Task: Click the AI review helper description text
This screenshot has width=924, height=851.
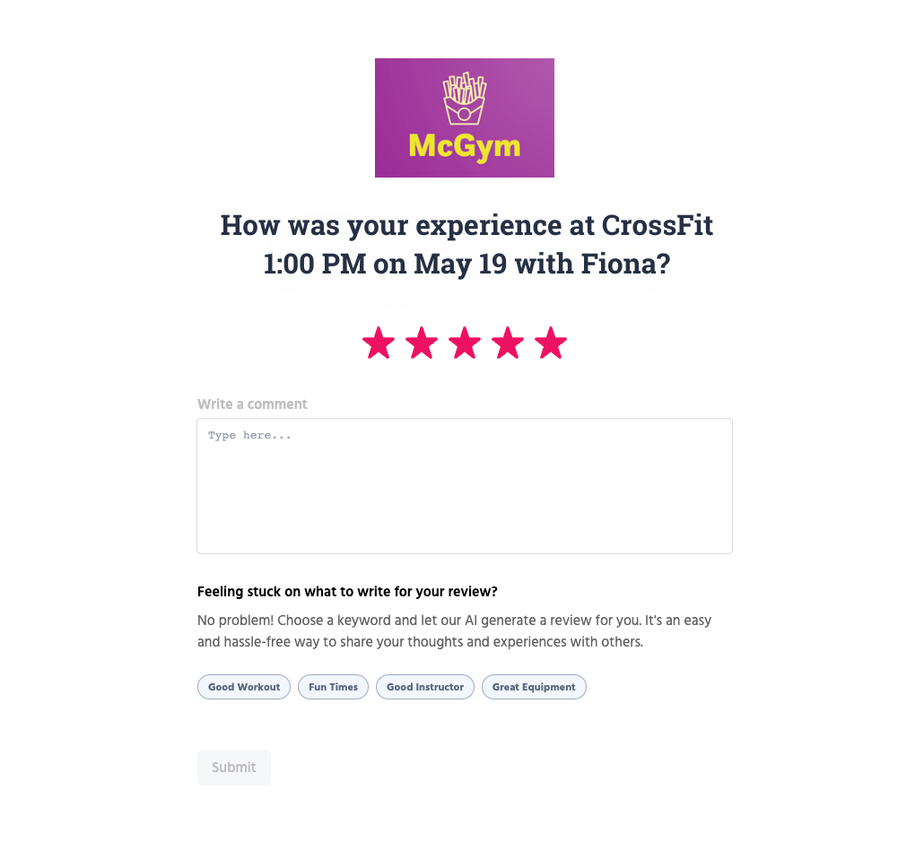Action: tap(454, 630)
